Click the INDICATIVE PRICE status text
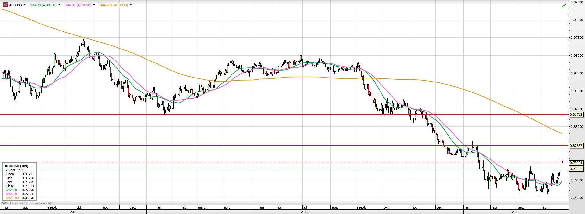 tap(15, 203)
